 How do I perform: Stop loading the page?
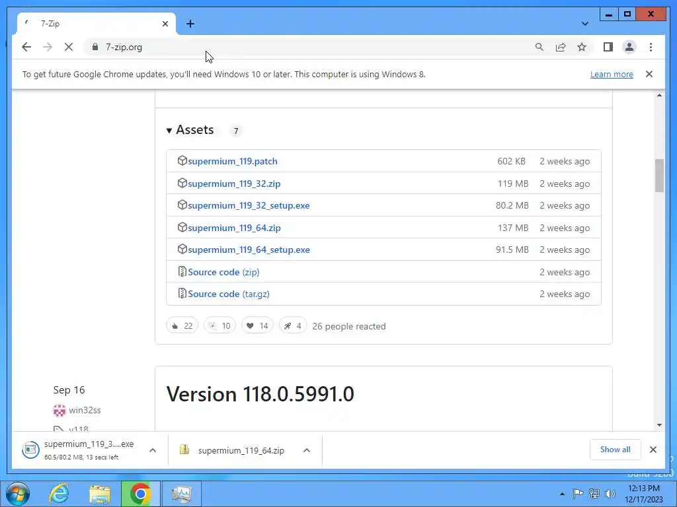[69, 47]
